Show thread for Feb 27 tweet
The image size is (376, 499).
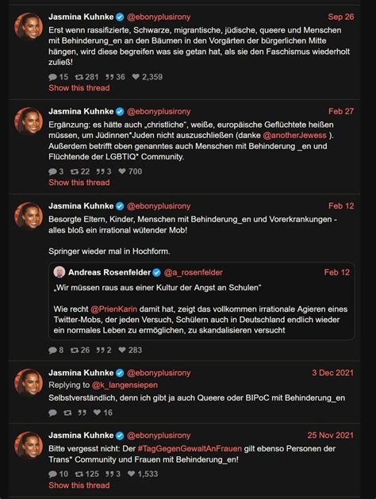(x=79, y=182)
